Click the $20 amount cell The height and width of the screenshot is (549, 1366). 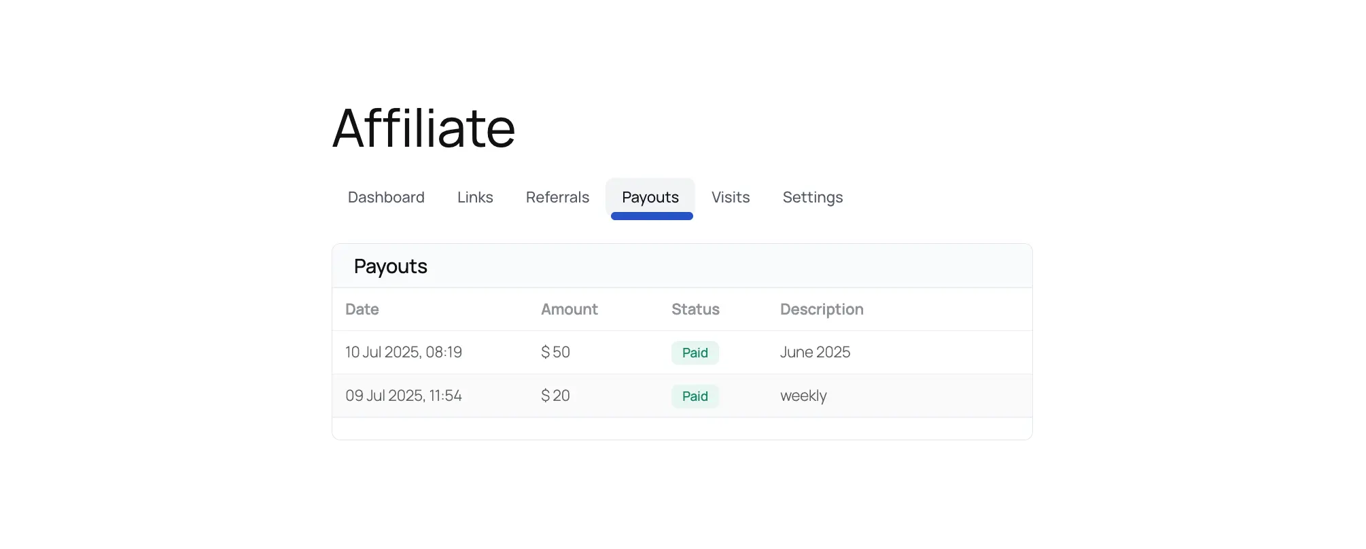point(555,395)
